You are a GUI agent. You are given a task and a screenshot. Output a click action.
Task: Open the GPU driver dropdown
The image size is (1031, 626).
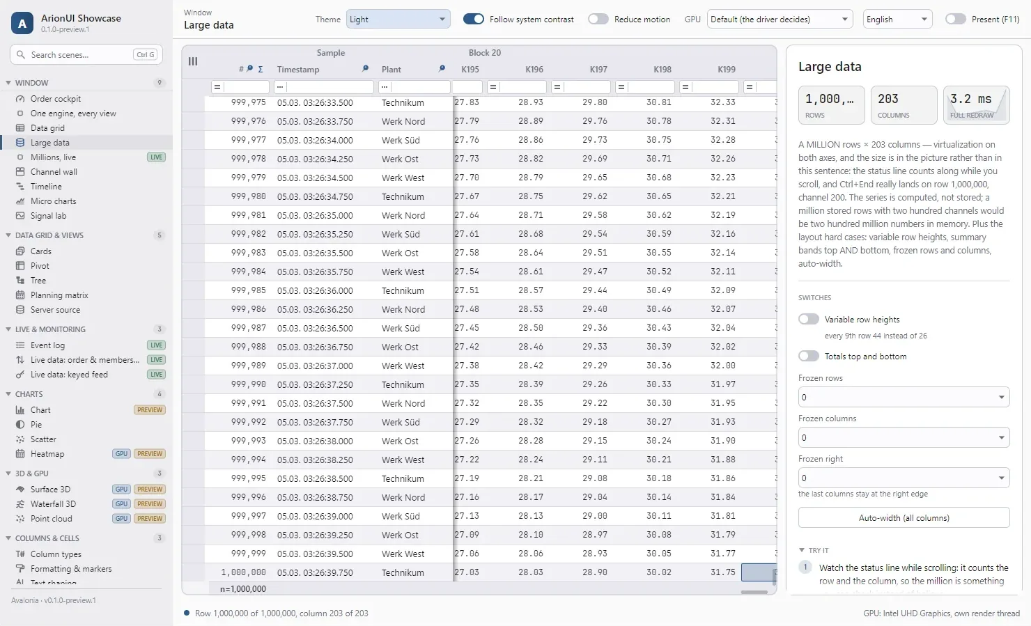(x=780, y=19)
